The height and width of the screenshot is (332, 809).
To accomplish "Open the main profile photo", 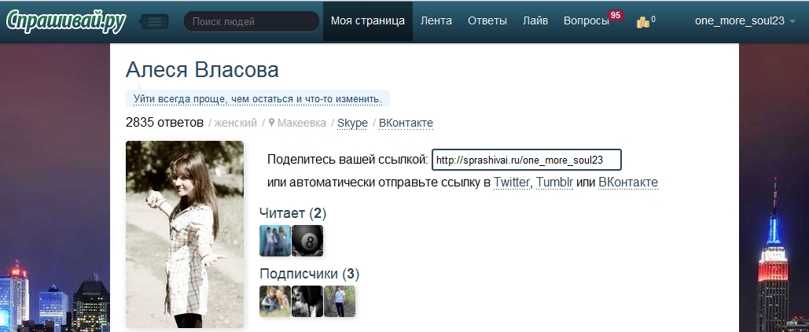I will tap(185, 234).
